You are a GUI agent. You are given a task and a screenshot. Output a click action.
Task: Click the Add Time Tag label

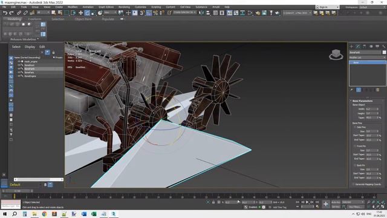click(279, 207)
